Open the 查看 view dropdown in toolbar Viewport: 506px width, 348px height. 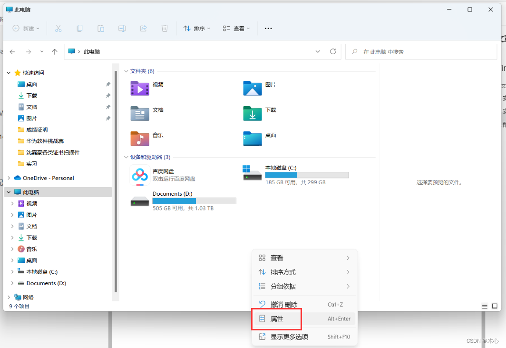tap(236, 29)
